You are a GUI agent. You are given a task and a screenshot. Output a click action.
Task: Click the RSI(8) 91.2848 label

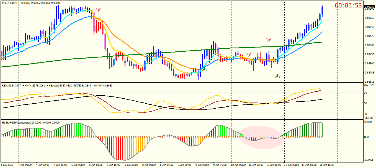point(82,86)
